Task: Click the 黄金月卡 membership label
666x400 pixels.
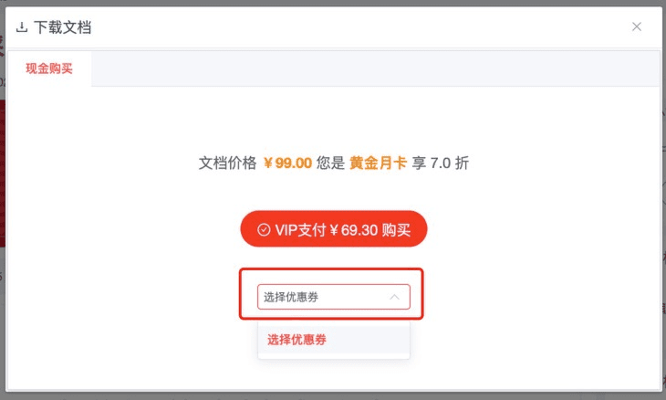Action: [378, 163]
